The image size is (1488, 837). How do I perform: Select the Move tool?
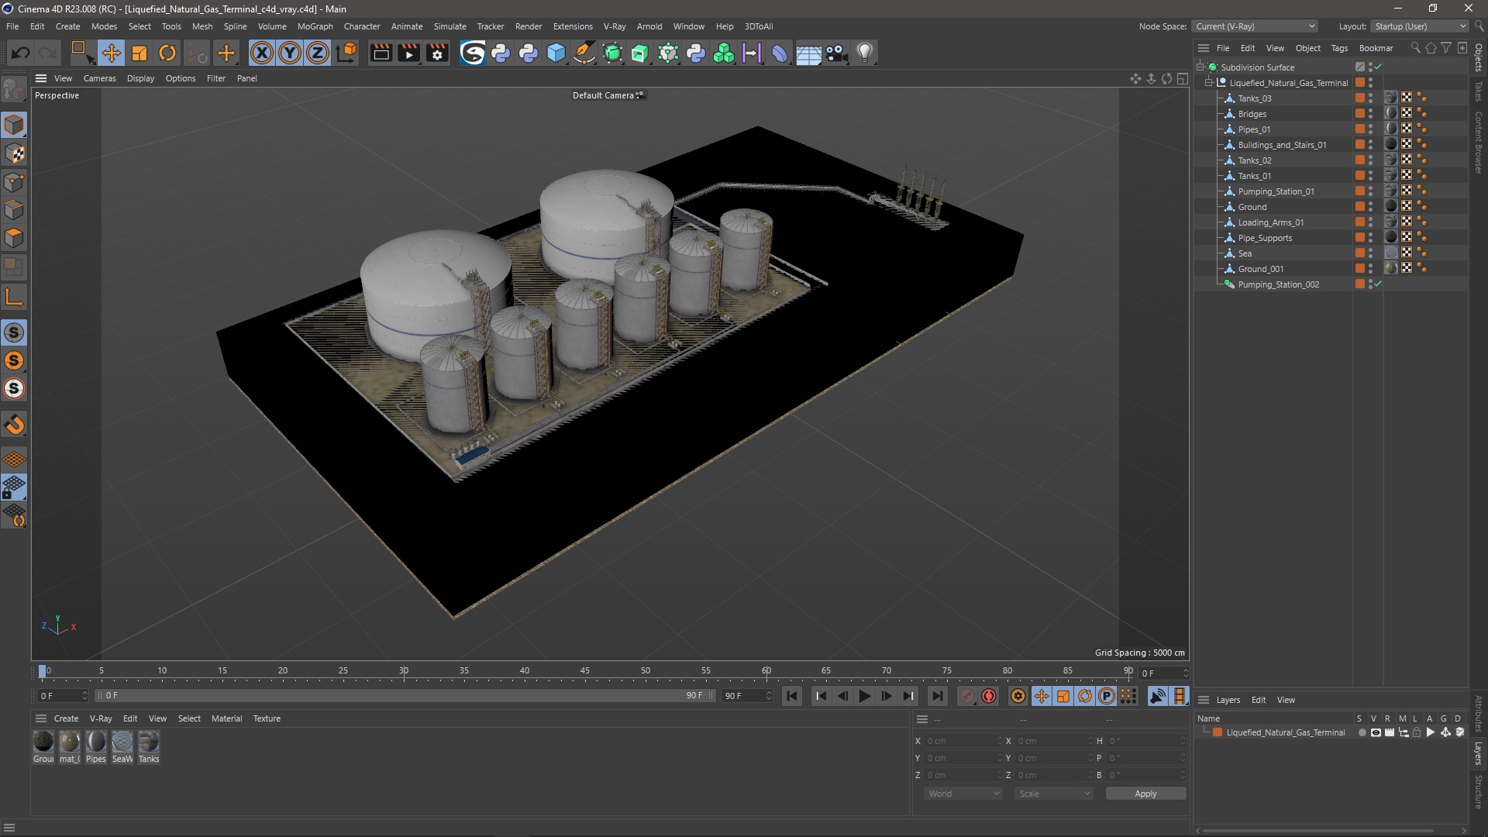tap(111, 53)
